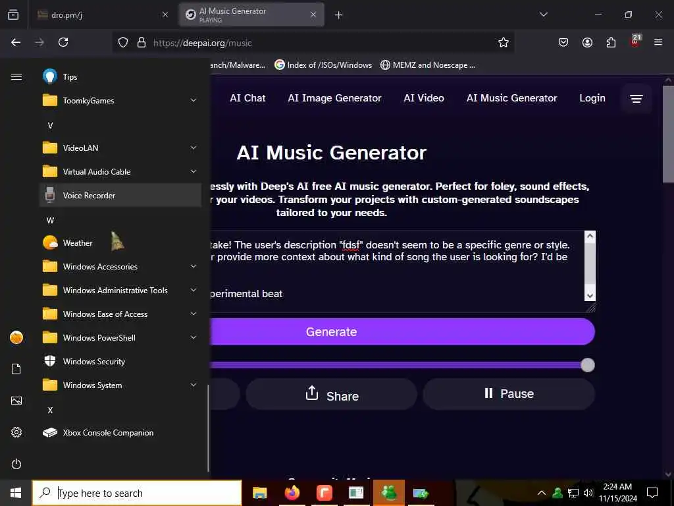Launch Xbox Console Companion
This screenshot has height=506, width=674.
click(120, 432)
